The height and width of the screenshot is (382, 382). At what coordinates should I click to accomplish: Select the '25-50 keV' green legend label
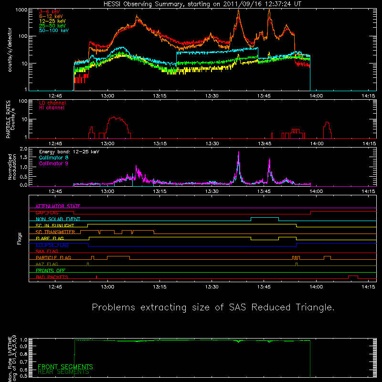click(53, 26)
